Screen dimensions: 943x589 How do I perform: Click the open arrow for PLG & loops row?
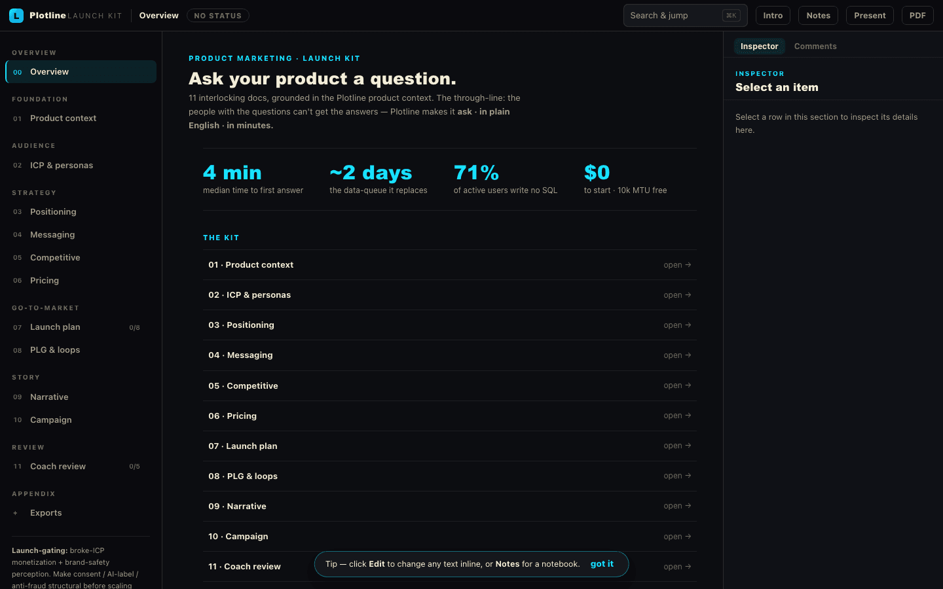pos(677,476)
